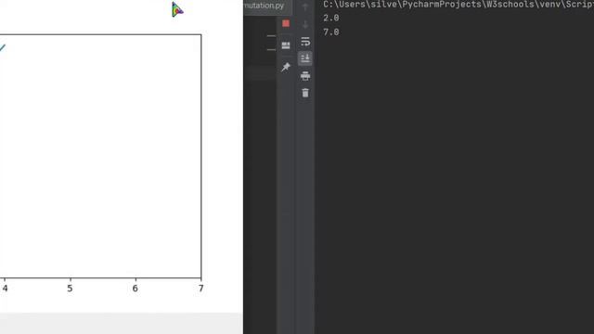The image size is (594, 334).
Task: Click the Up the stack trace arrow
Action: [305, 6]
